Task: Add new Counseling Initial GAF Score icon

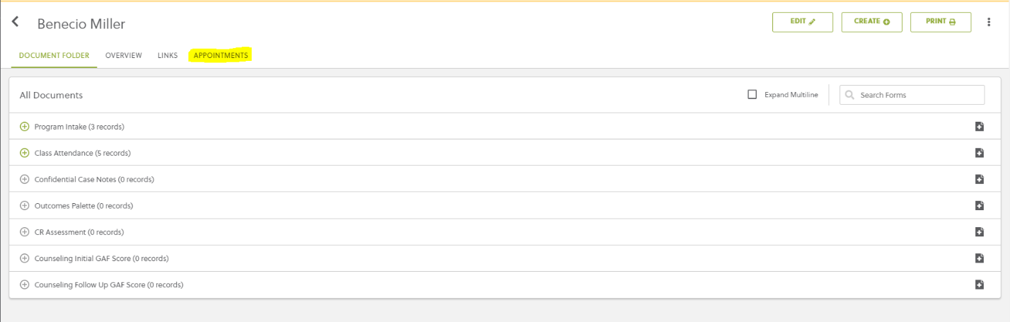Action: click(980, 258)
